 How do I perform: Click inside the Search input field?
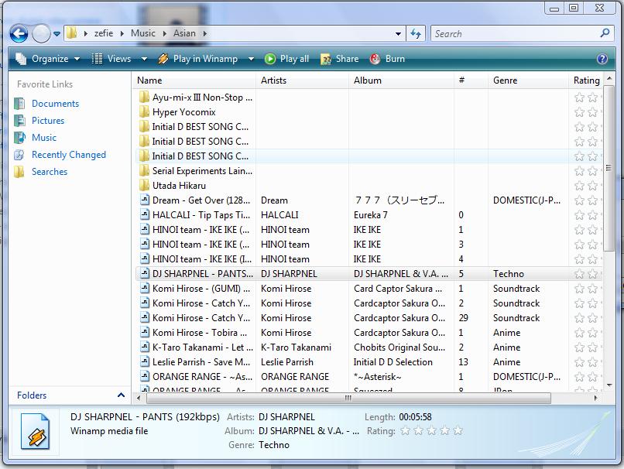(515, 33)
